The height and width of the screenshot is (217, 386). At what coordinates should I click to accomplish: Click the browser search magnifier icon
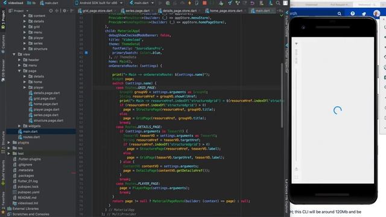[x=340, y=13]
